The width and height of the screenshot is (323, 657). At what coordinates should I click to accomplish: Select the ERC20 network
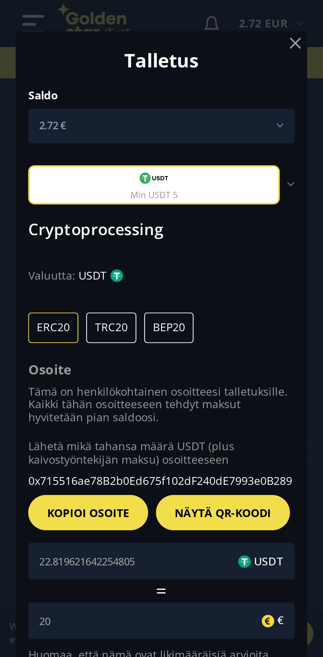coord(53,328)
